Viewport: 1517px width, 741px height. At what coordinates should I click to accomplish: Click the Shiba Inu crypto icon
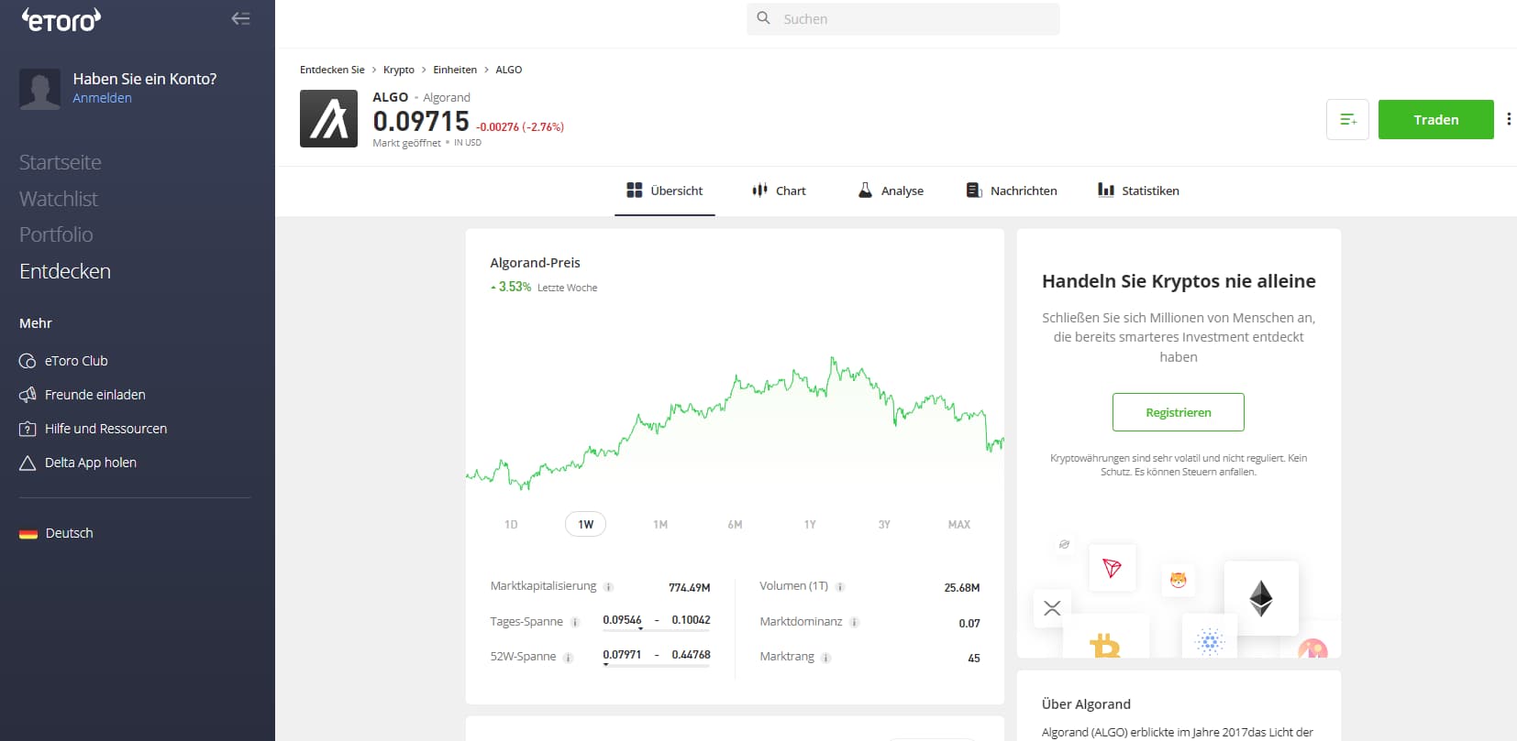[1179, 580]
